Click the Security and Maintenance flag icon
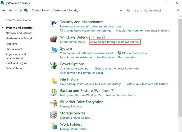 [54, 24]
